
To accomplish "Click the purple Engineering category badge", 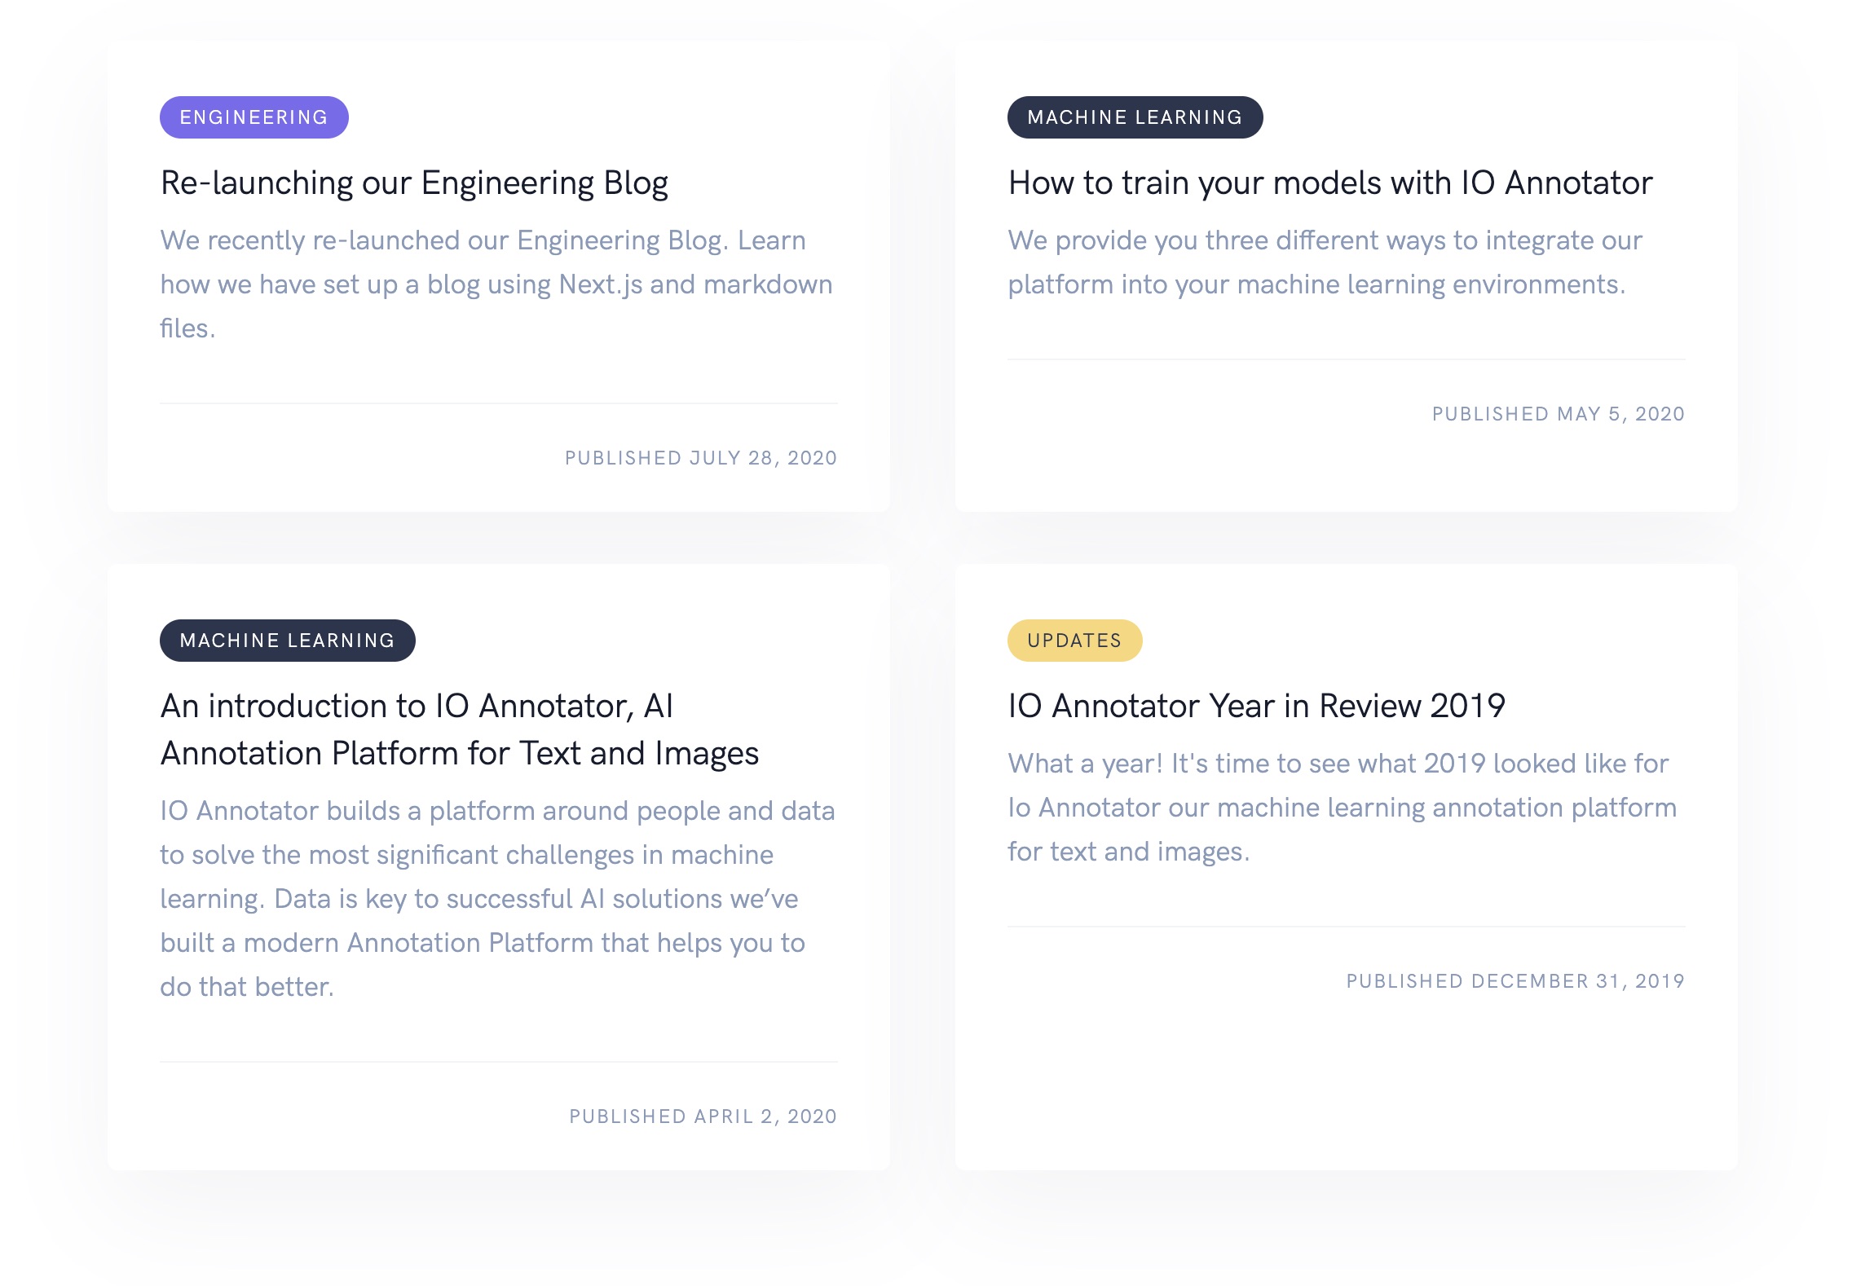I will [x=254, y=117].
